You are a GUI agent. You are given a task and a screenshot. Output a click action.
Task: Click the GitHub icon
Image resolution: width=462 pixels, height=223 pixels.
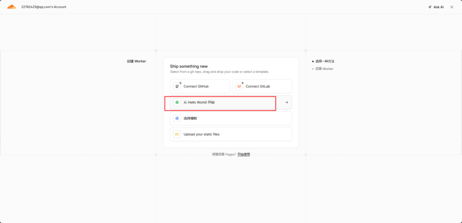[177, 86]
